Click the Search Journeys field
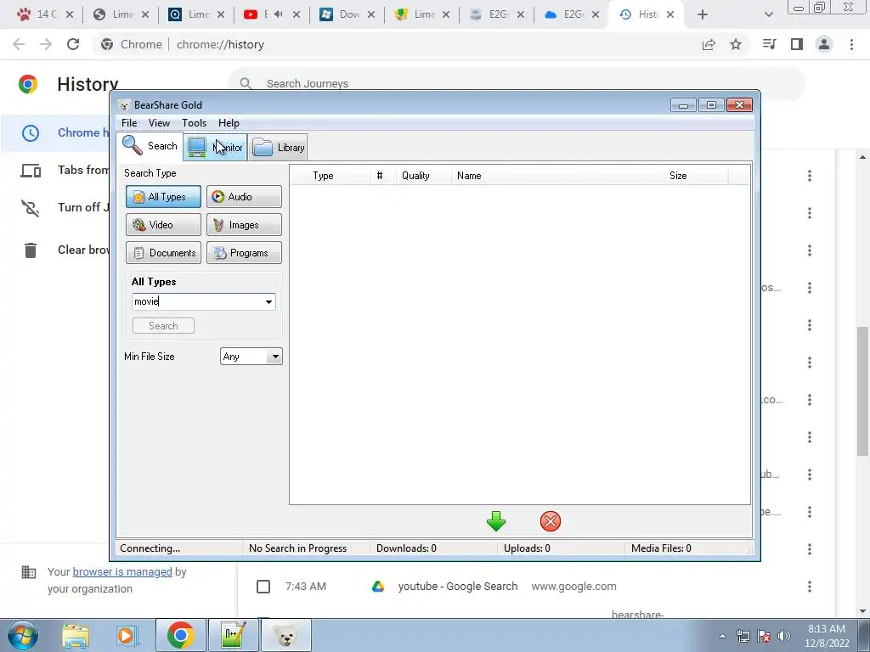 tap(516, 84)
